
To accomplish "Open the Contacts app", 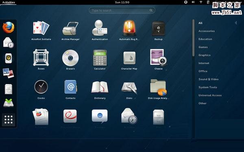I will tap(70, 89).
